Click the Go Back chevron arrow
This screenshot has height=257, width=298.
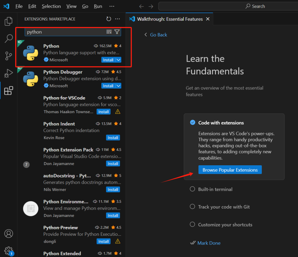pyautogui.click(x=146, y=35)
